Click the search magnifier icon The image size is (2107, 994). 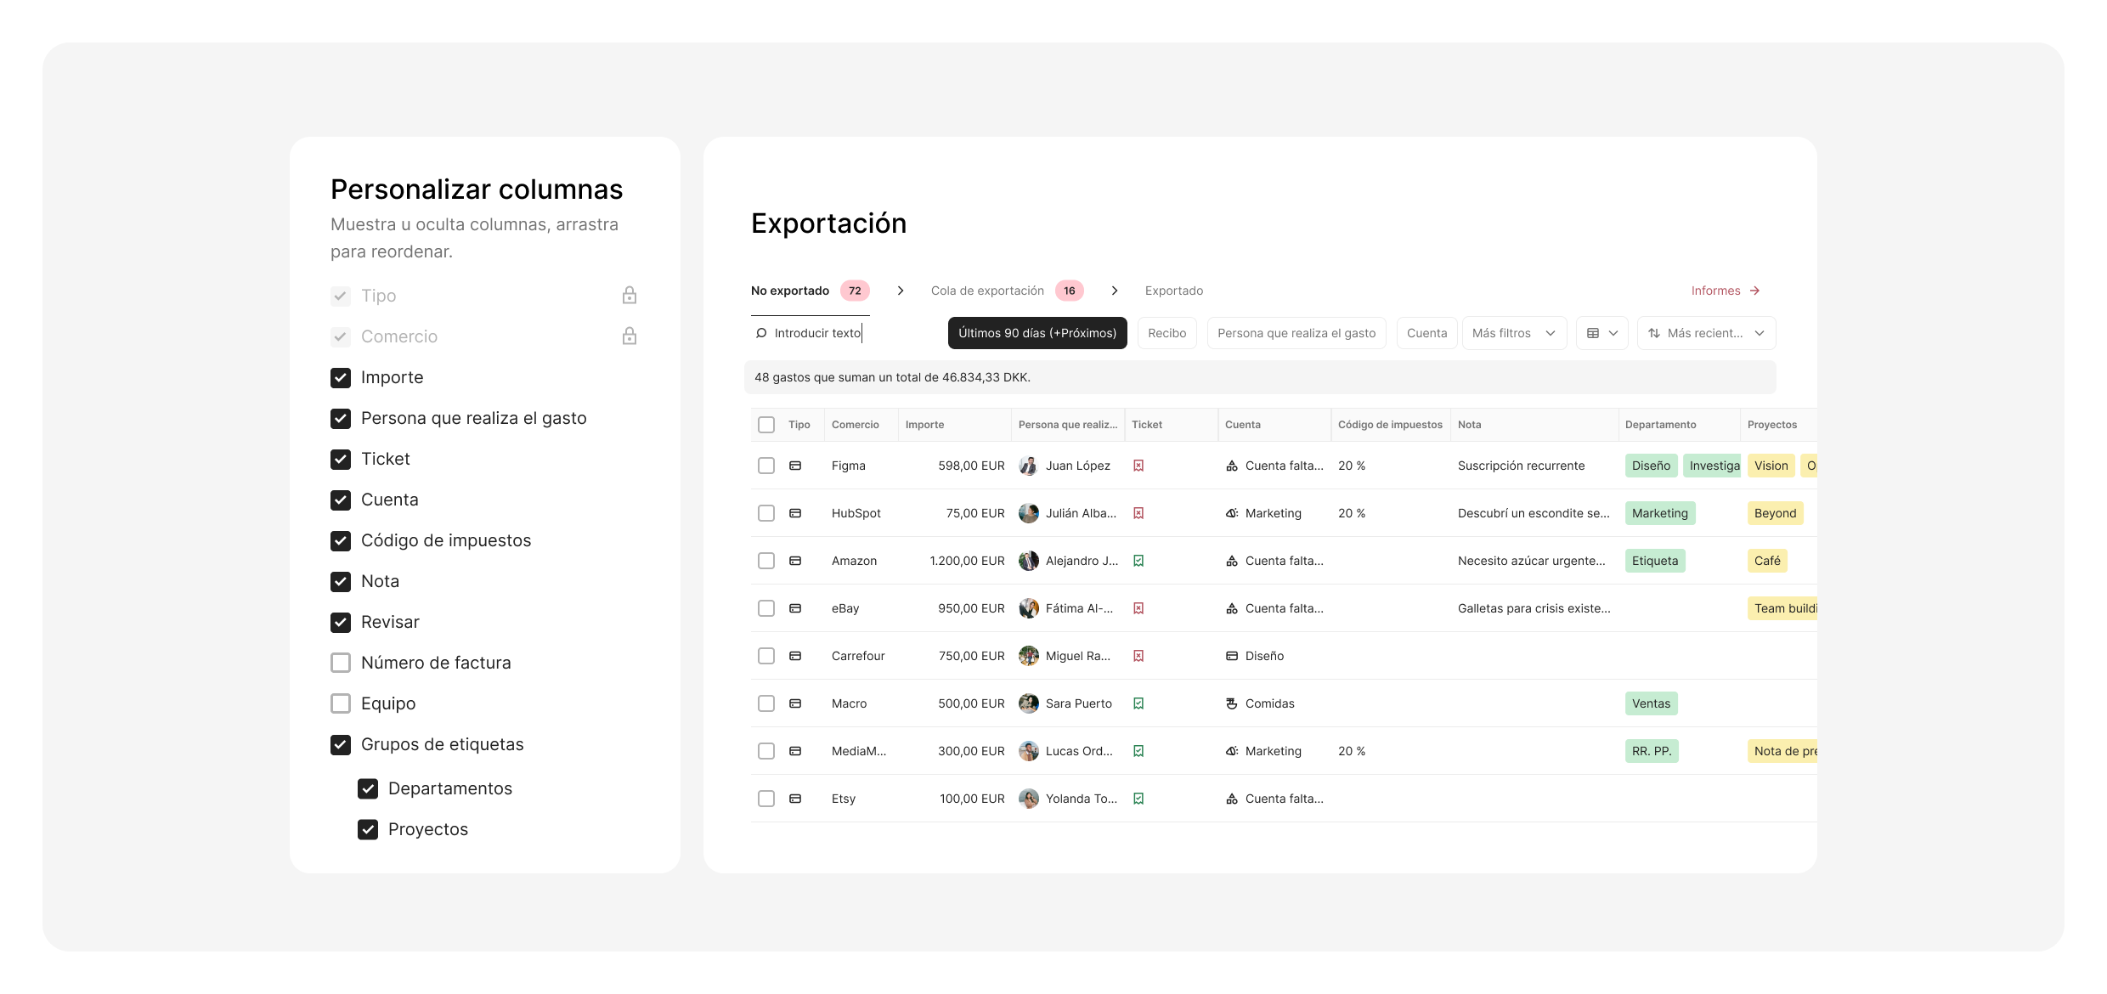pos(761,333)
